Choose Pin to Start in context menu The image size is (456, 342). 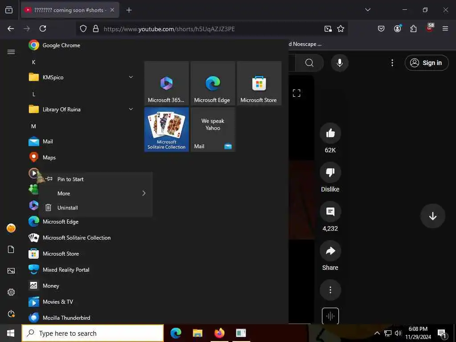95,179
